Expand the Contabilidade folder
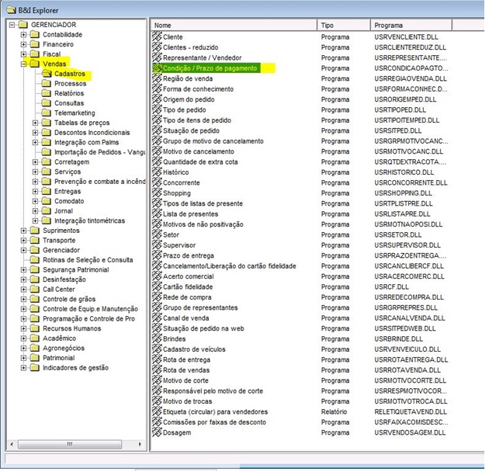The image size is (489, 472). point(24,34)
